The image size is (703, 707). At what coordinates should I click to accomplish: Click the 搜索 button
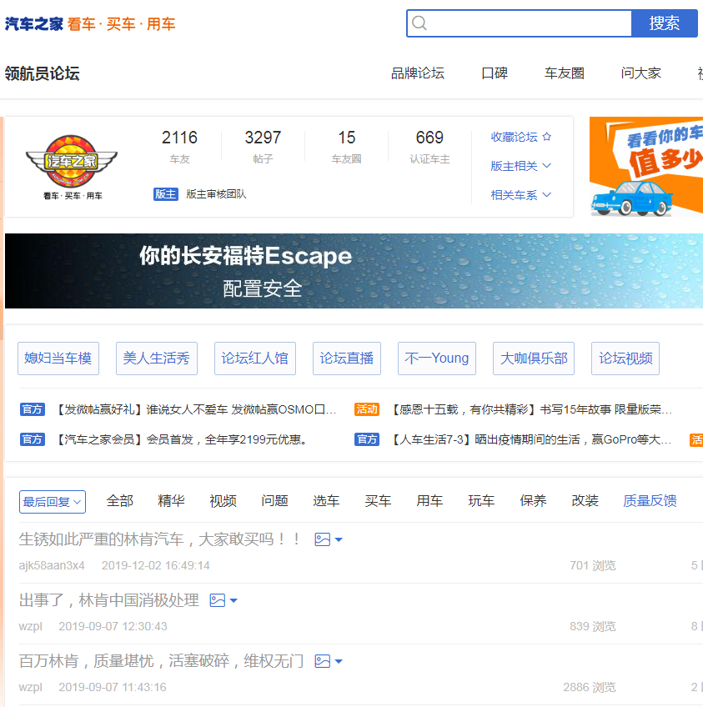664,23
